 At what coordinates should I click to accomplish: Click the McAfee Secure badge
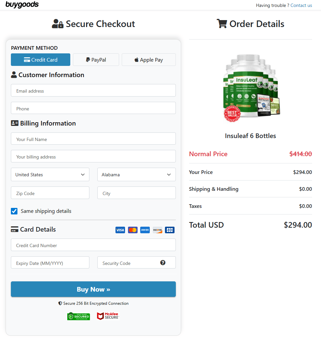coord(108,316)
